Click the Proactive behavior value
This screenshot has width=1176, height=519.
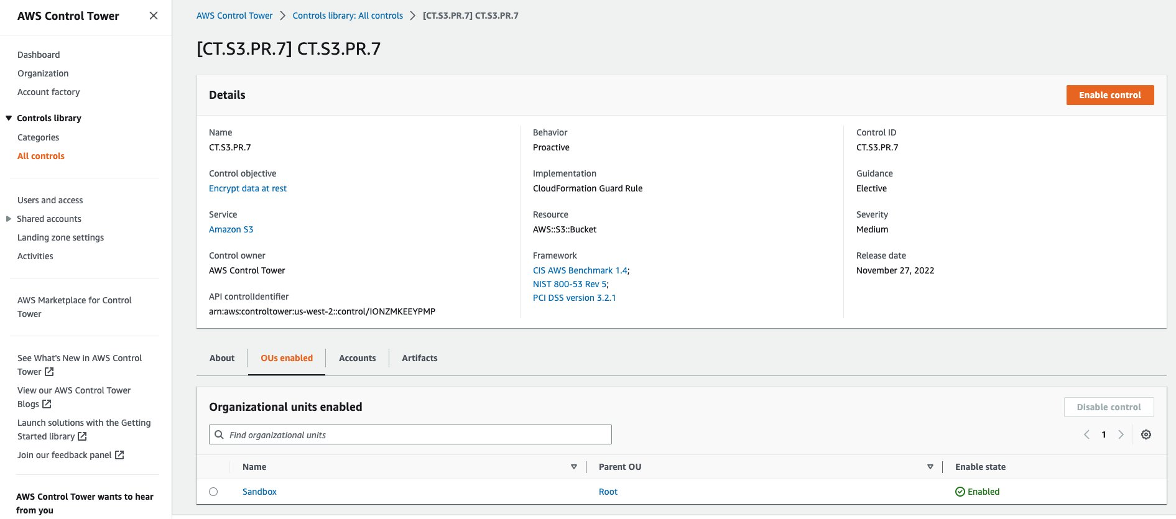point(551,147)
